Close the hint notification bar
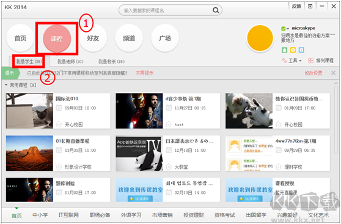This screenshot has width=341, height=224. [333, 73]
